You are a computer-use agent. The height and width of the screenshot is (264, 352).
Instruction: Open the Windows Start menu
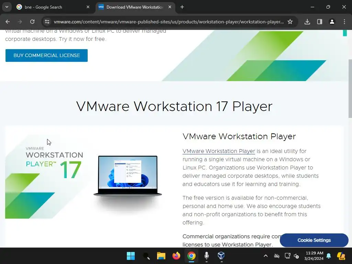tap(131, 256)
